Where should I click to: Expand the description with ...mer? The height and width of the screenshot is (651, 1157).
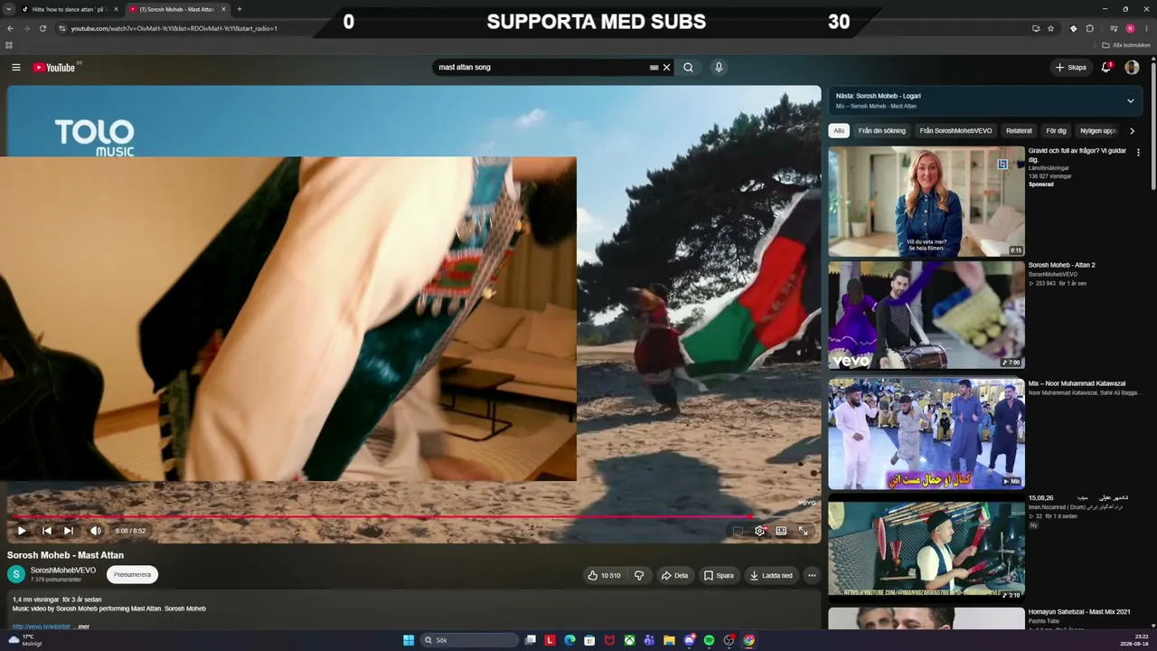(x=81, y=627)
